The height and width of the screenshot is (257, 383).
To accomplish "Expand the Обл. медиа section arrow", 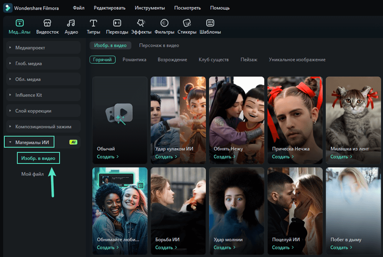I will [x=10, y=79].
